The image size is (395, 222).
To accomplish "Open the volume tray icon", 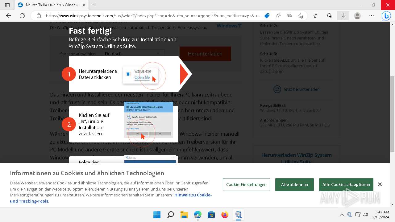I will click(365, 215).
